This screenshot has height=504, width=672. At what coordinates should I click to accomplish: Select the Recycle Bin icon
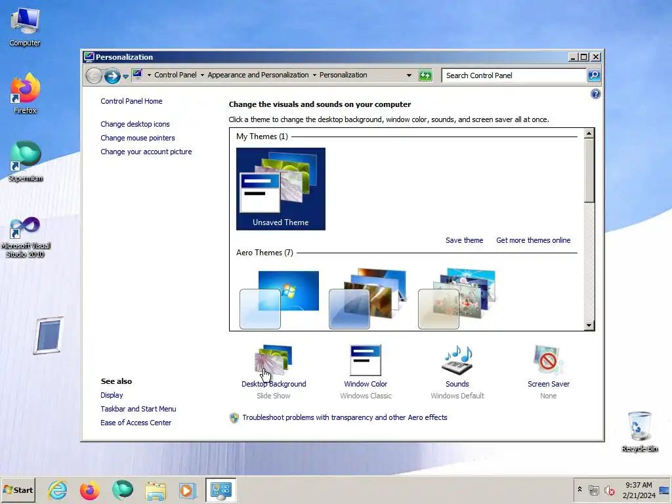coord(639,432)
